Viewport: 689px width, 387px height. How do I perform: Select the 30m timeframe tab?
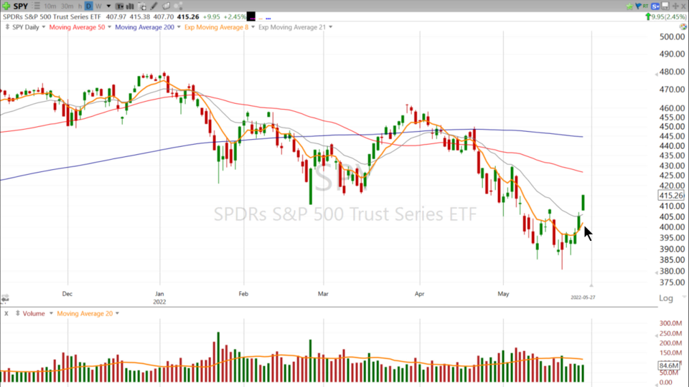(x=67, y=6)
